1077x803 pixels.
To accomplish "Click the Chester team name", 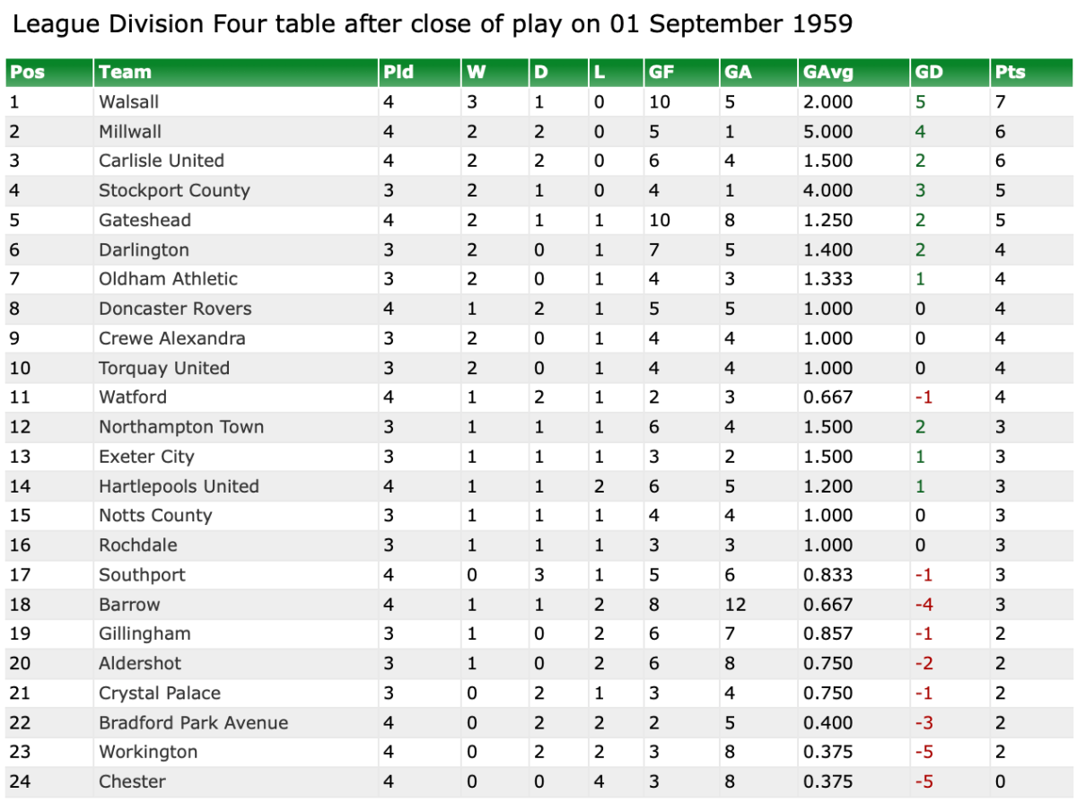I will [x=132, y=782].
